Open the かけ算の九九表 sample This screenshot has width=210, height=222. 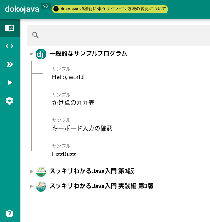click(73, 103)
